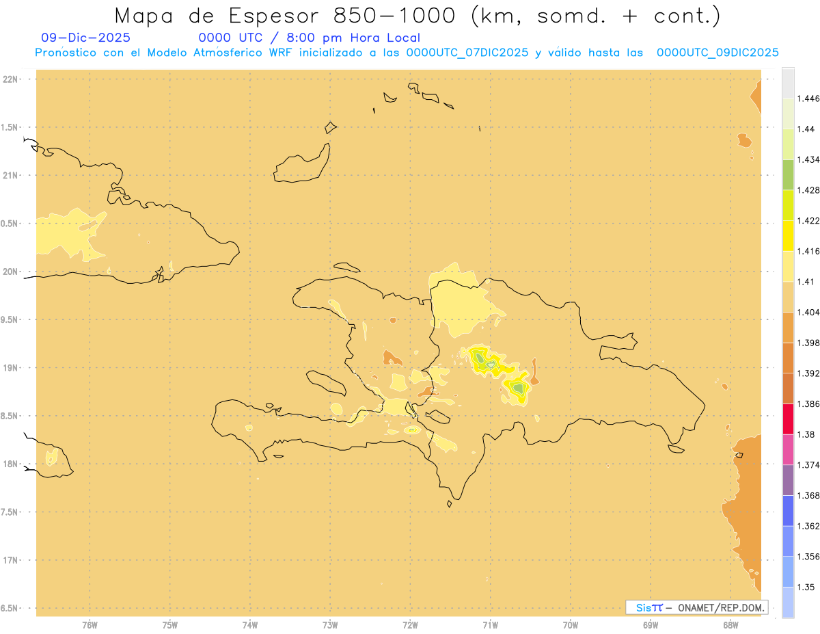Pick dark orange swatch between 1.398 and 1.392
Viewport: 820px width, 634px height.
pyautogui.click(x=788, y=358)
